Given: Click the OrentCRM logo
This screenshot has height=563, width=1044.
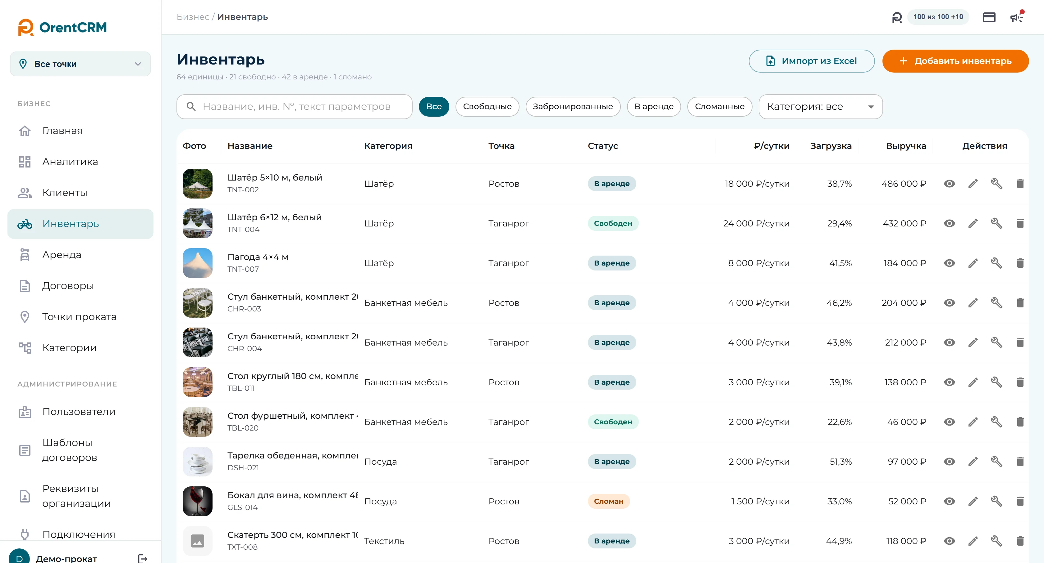Looking at the screenshot, I should [62, 27].
